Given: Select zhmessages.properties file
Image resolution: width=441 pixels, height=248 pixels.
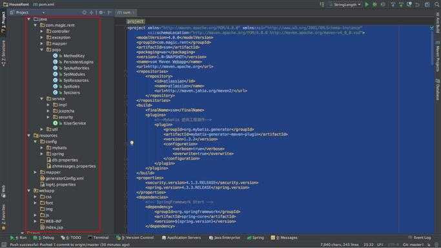Looking at the screenshot, I should point(71,166).
